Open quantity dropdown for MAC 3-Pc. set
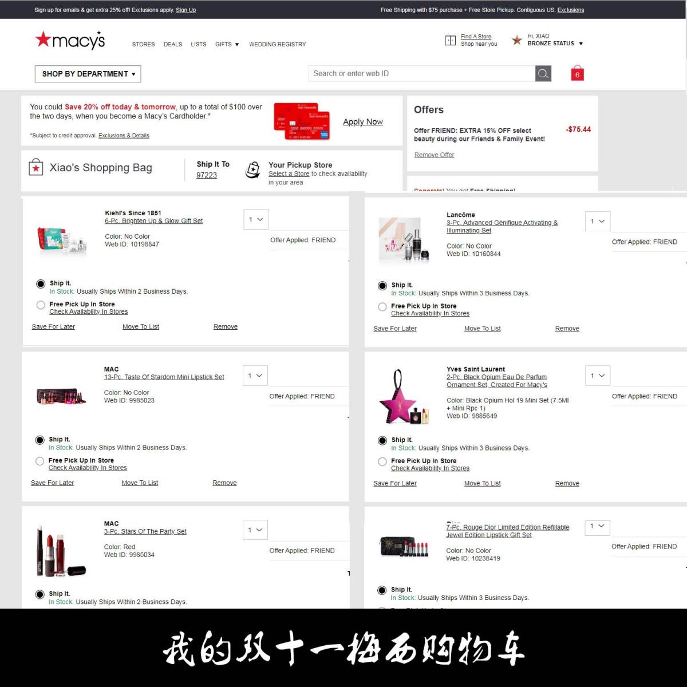Image resolution: width=687 pixels, height=687 pixels. click(255, 530)
